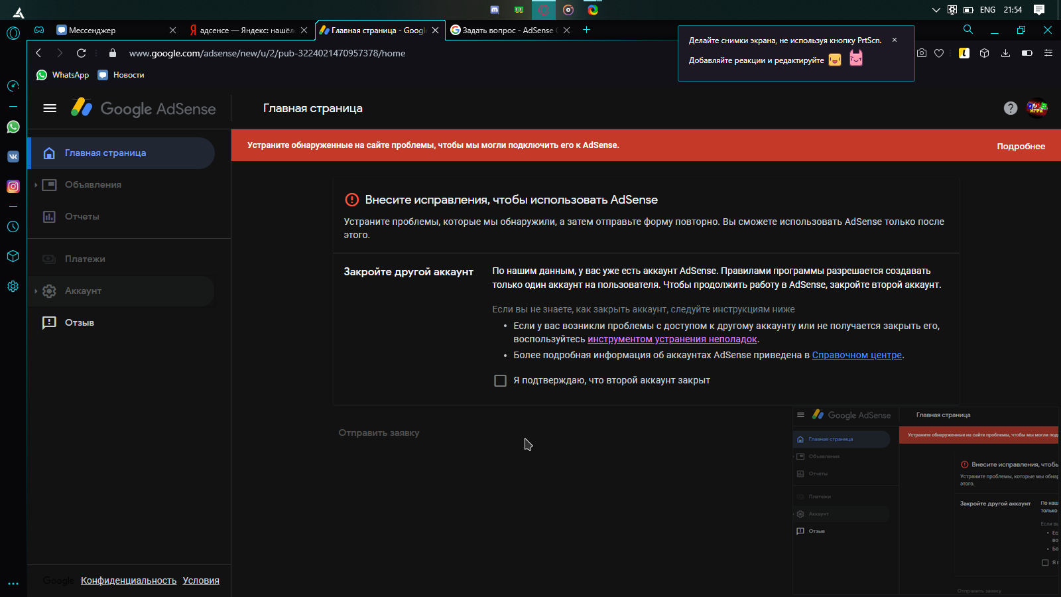
Task: Click the battery saver icon in toolbar
Action: click(1027, 53)
